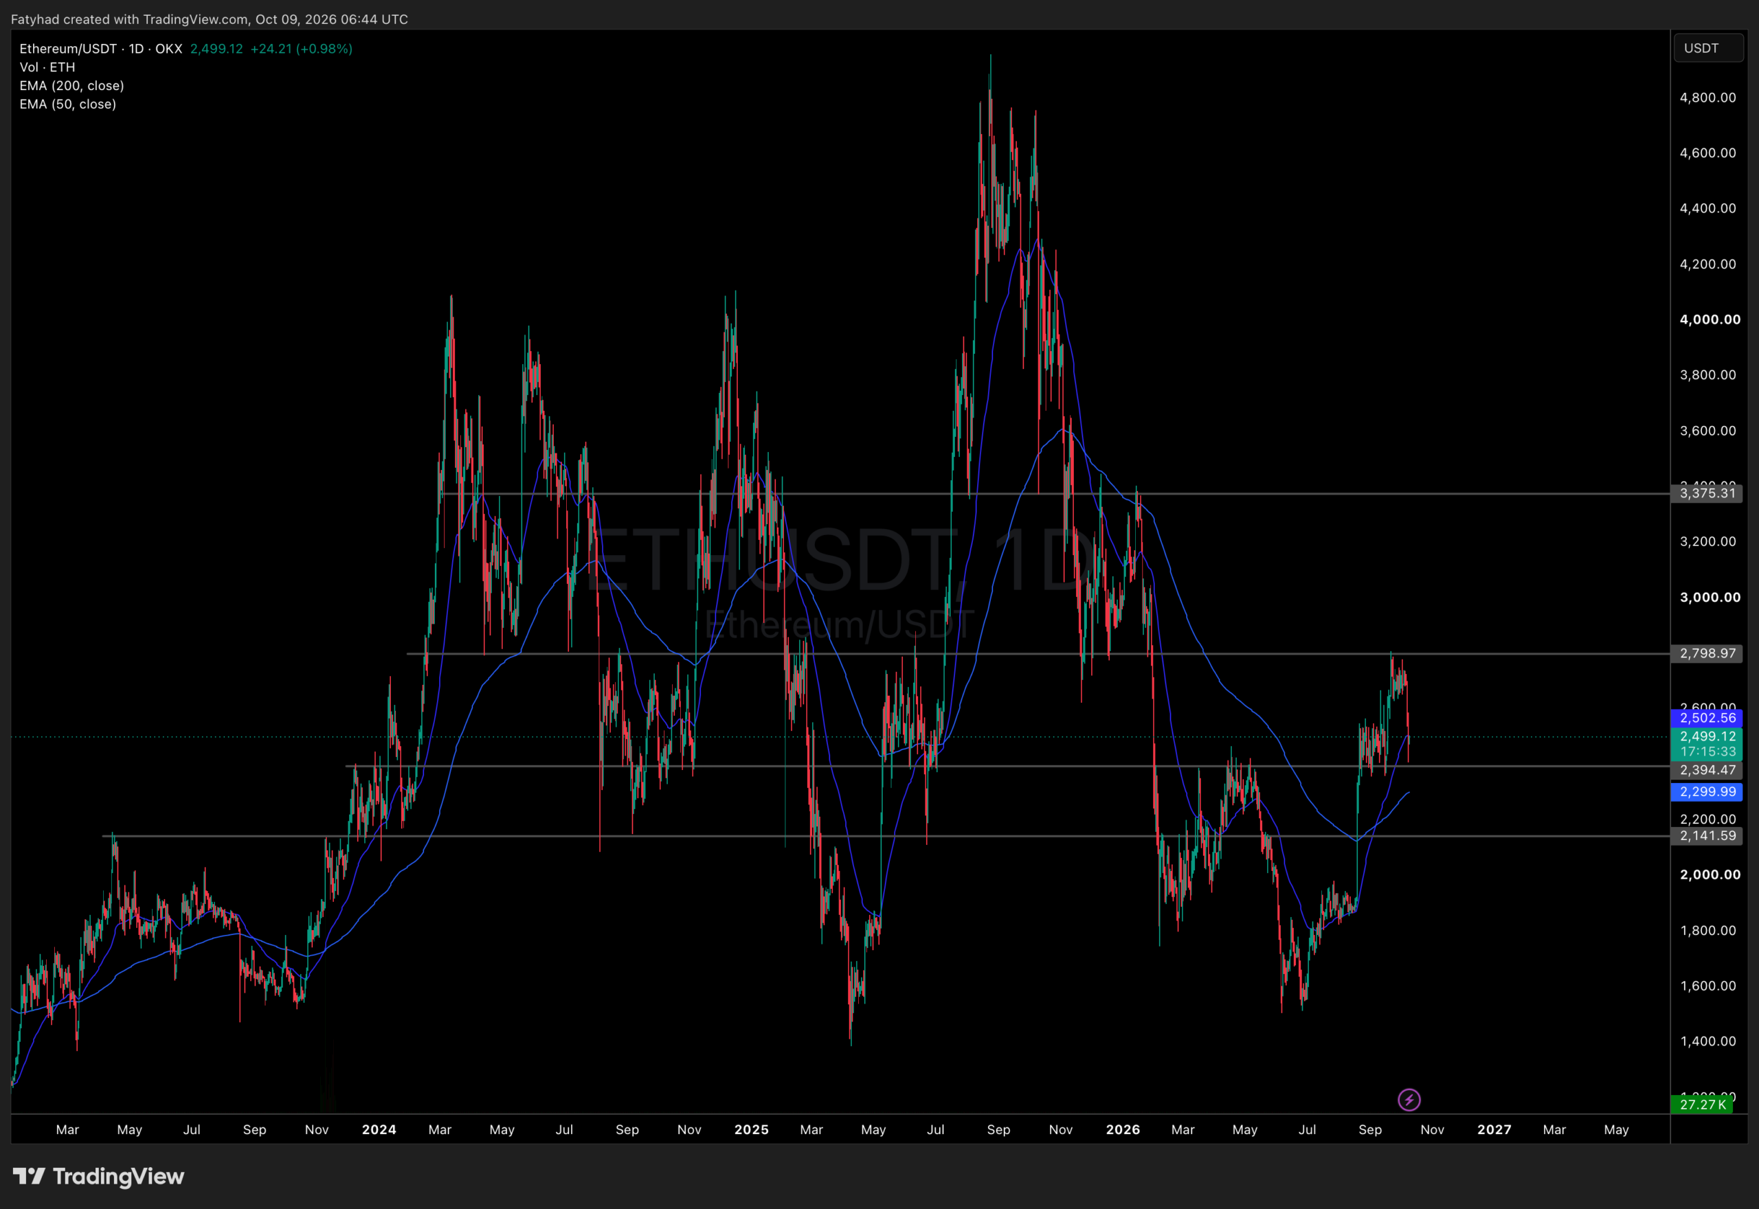Click the 4,000.00 price scale label
Image resolution: width=1759 pixels, height=1209 pixels.
[x=1710, y=319]
